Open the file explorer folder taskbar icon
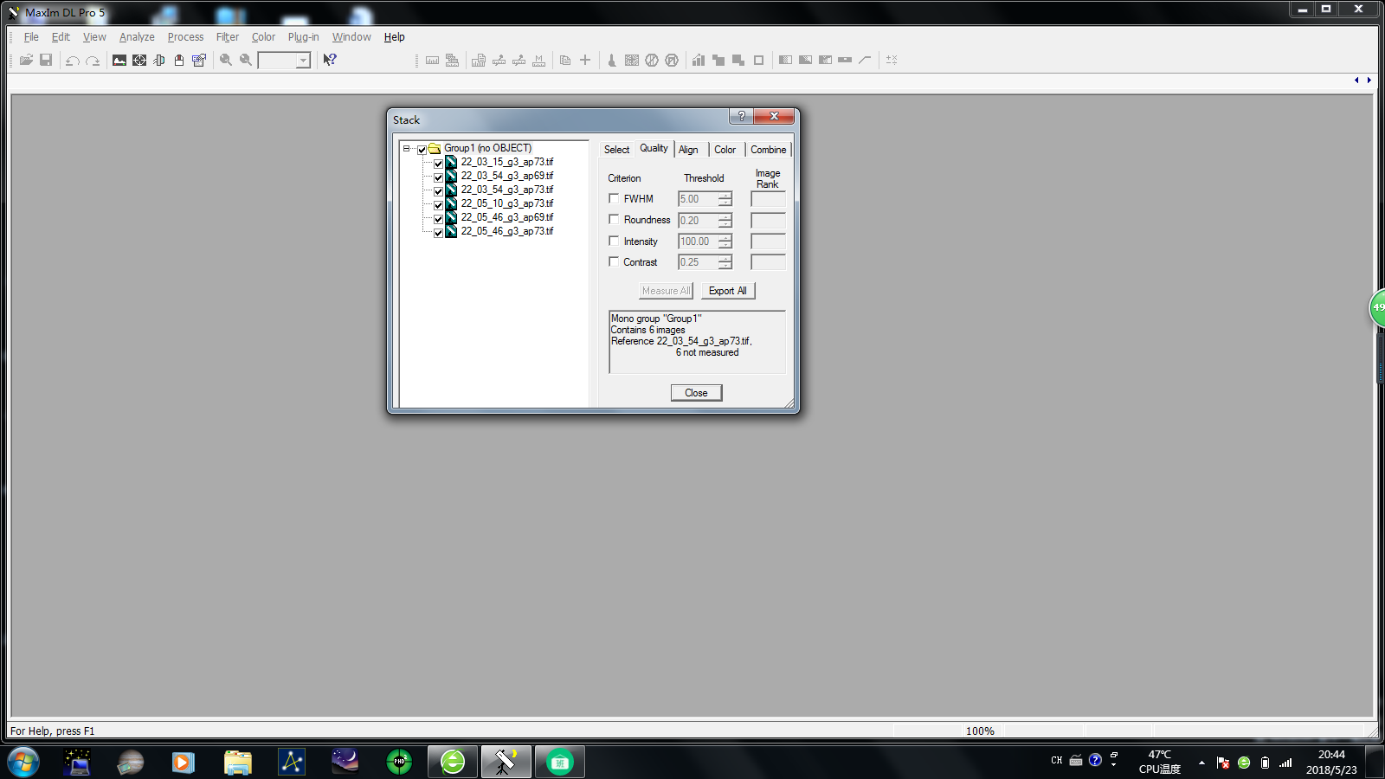Screen dimensions: 1385x779 [237, 763]
